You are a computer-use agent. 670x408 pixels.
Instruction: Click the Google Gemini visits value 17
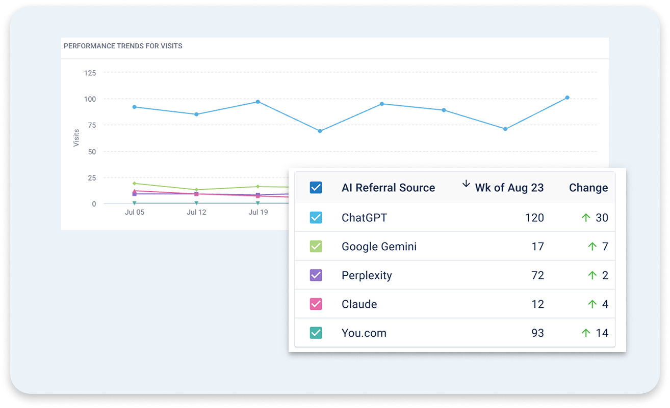click(538, 247)
